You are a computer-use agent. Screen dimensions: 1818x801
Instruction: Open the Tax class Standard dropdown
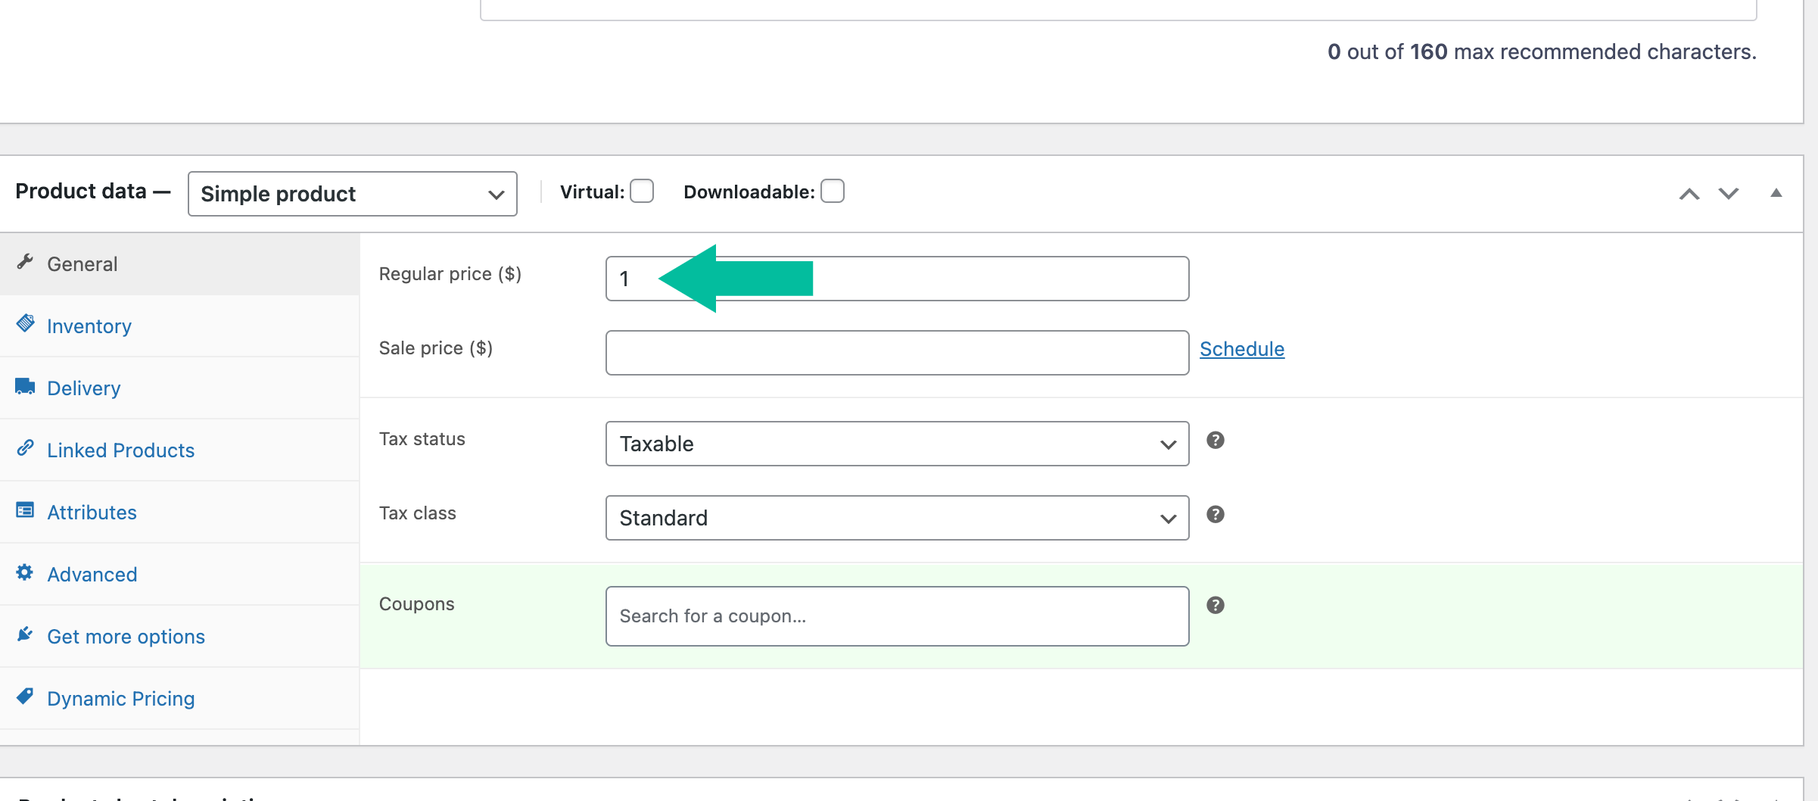(x=897, y=518)
